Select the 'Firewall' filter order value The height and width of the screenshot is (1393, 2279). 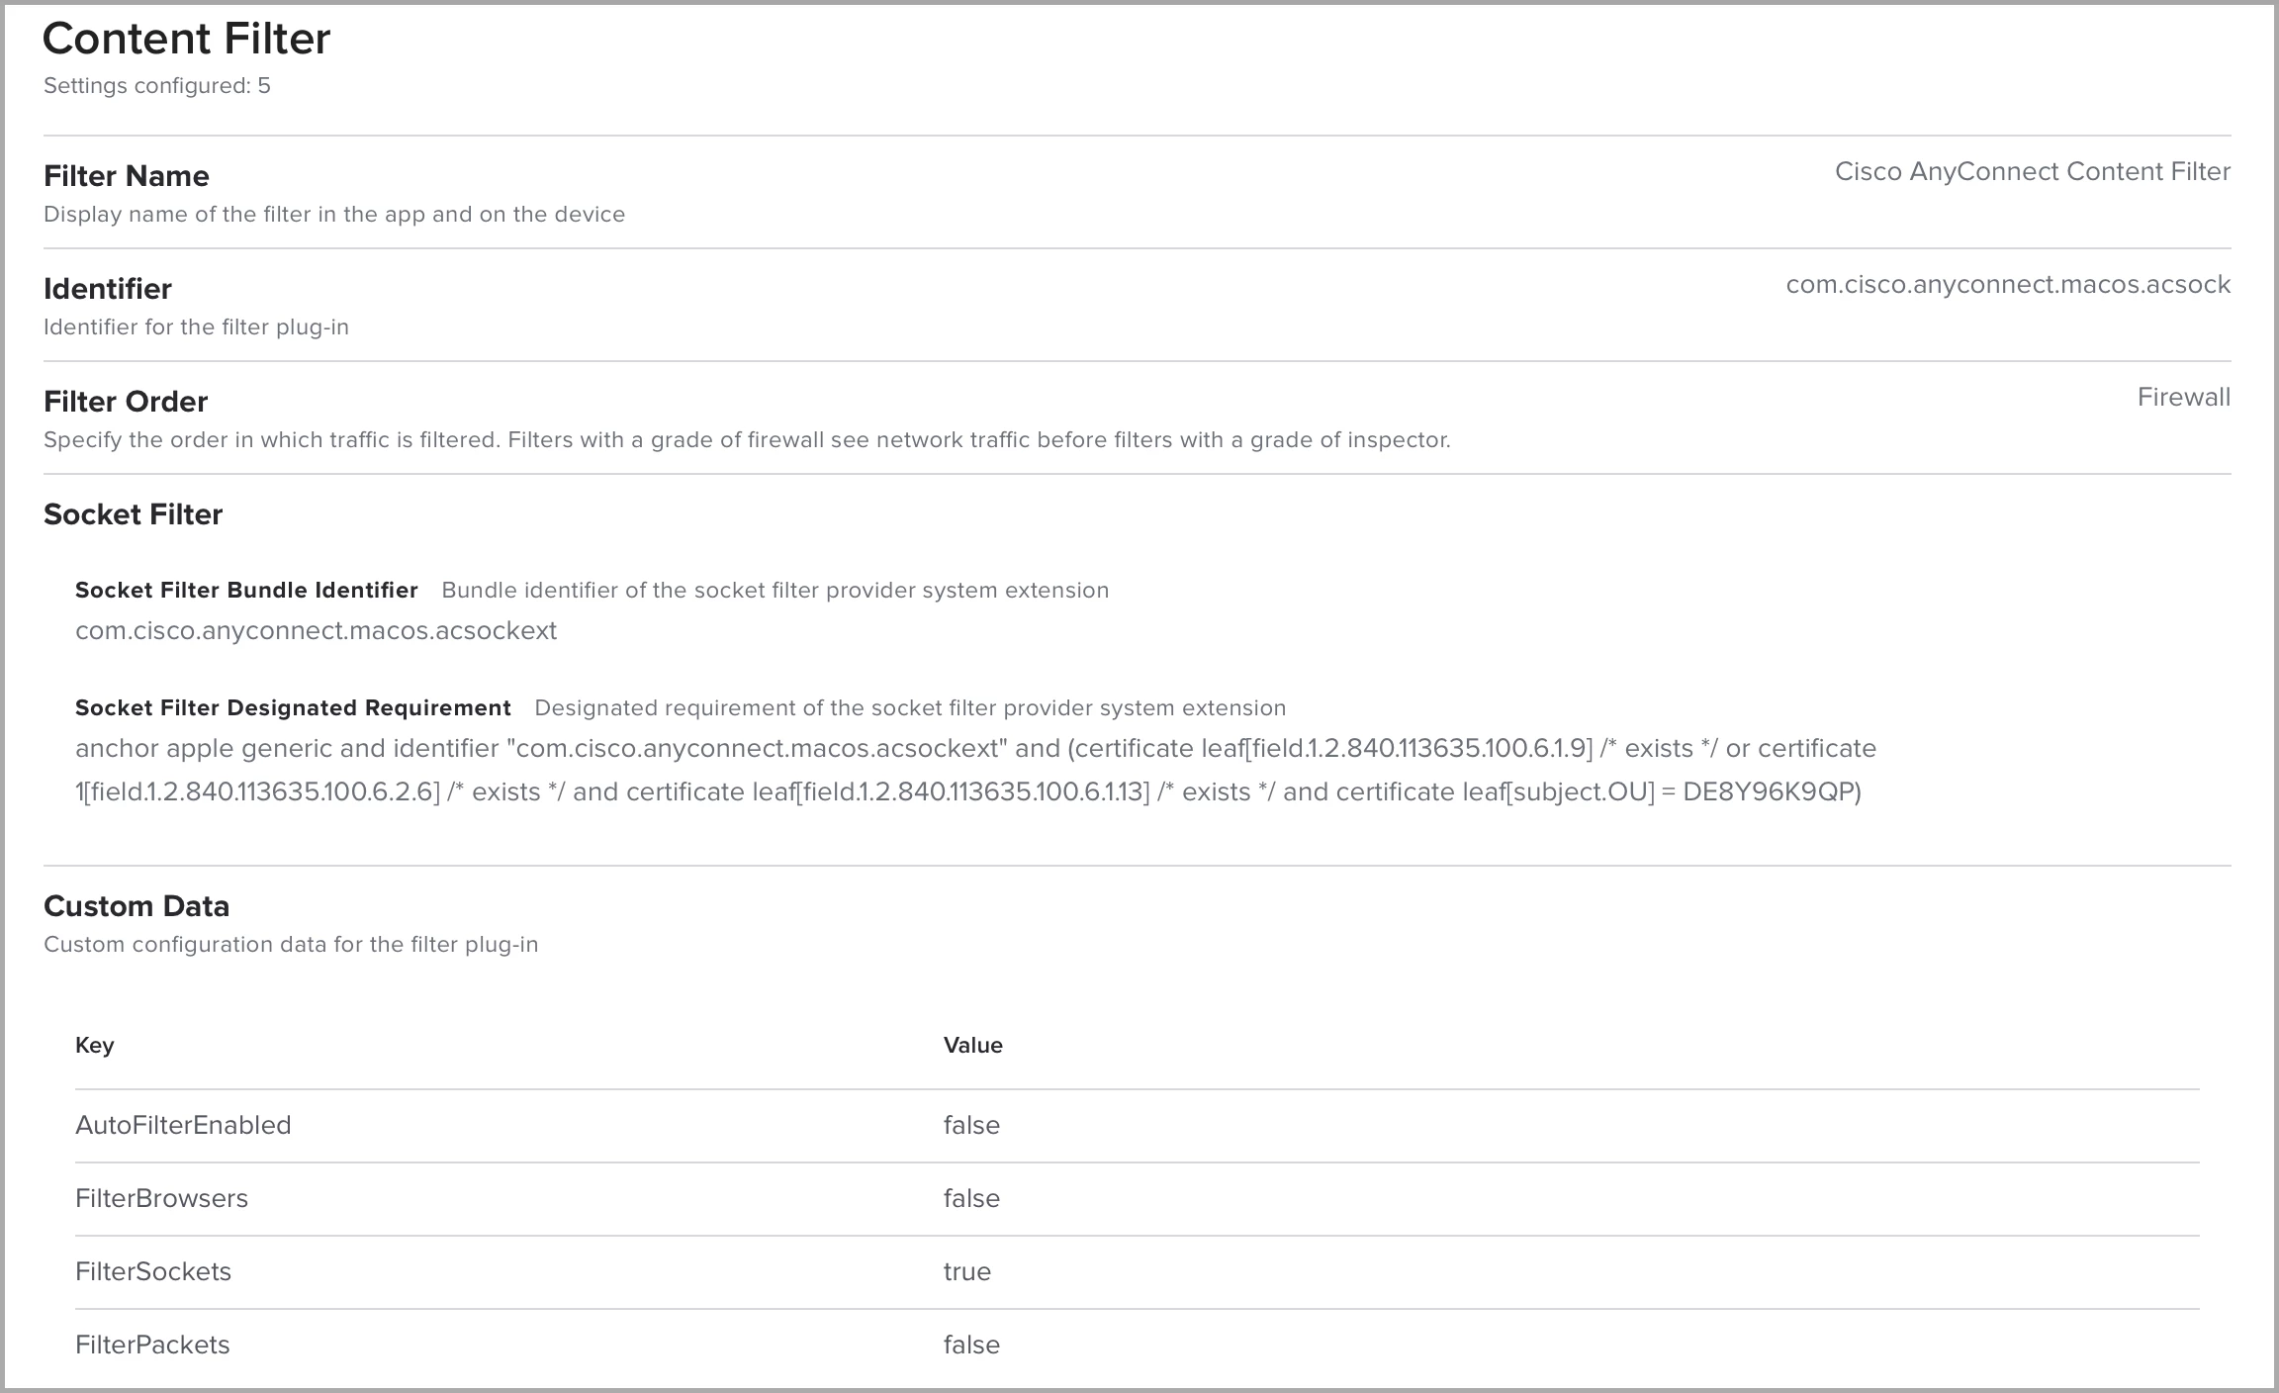2183,398
